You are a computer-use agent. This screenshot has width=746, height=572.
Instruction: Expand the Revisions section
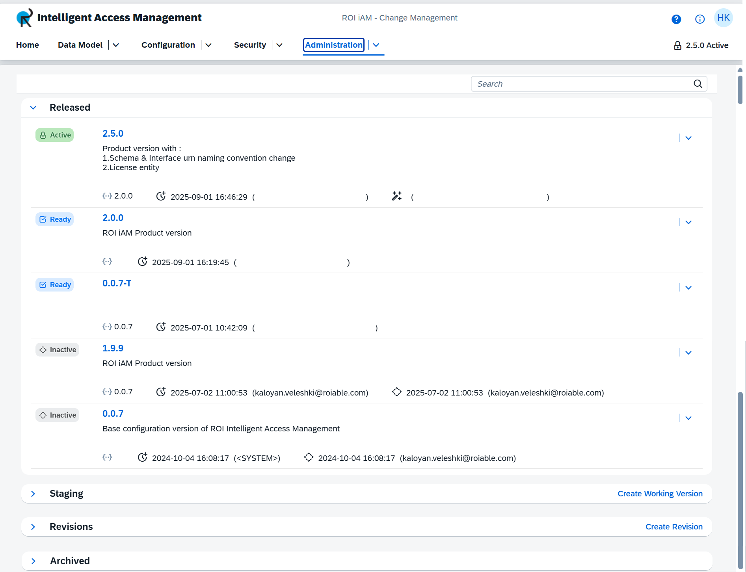(33, 527)
